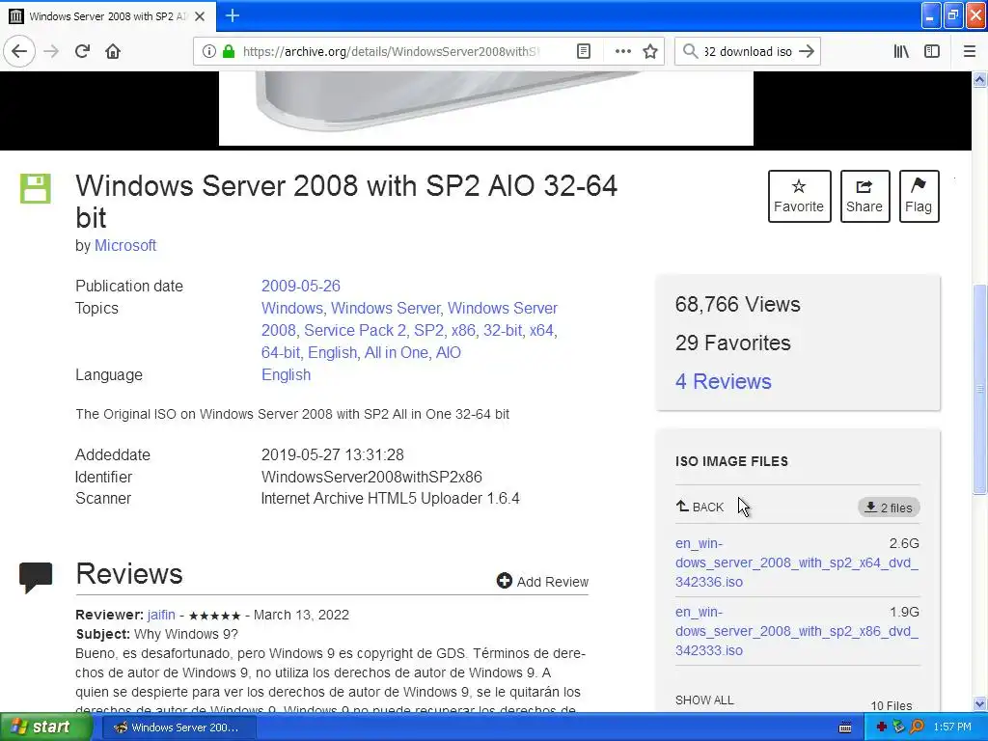This screenshot has height=741, width=988.
Task: Click the keyboard icon in taskbar
Action: (845, 727)
